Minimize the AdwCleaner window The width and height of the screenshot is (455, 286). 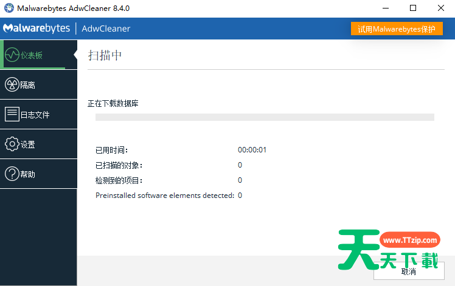coord(386,8)
